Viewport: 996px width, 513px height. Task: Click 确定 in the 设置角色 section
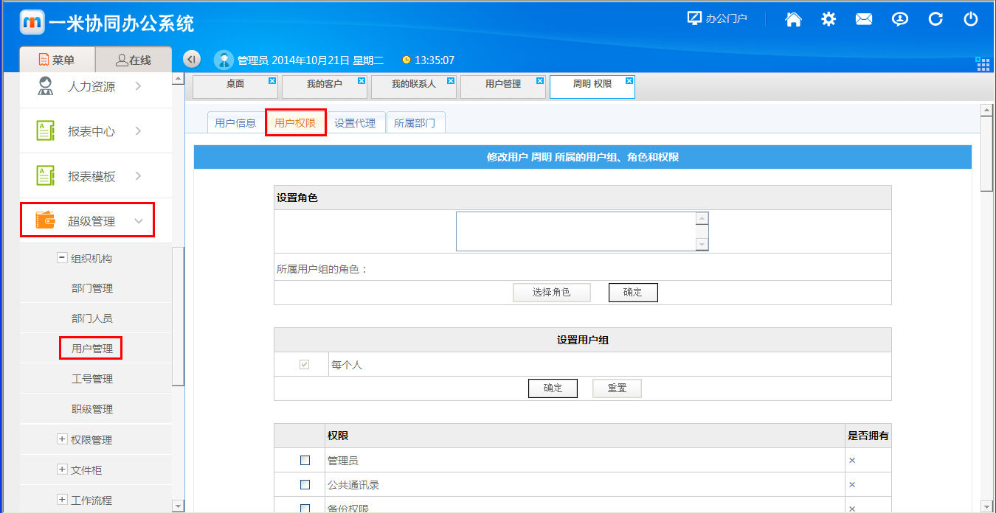click(x=633, y=292)
